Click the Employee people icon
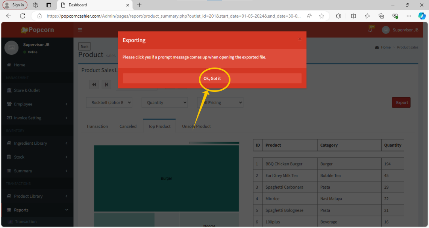 tap(9, 104)
